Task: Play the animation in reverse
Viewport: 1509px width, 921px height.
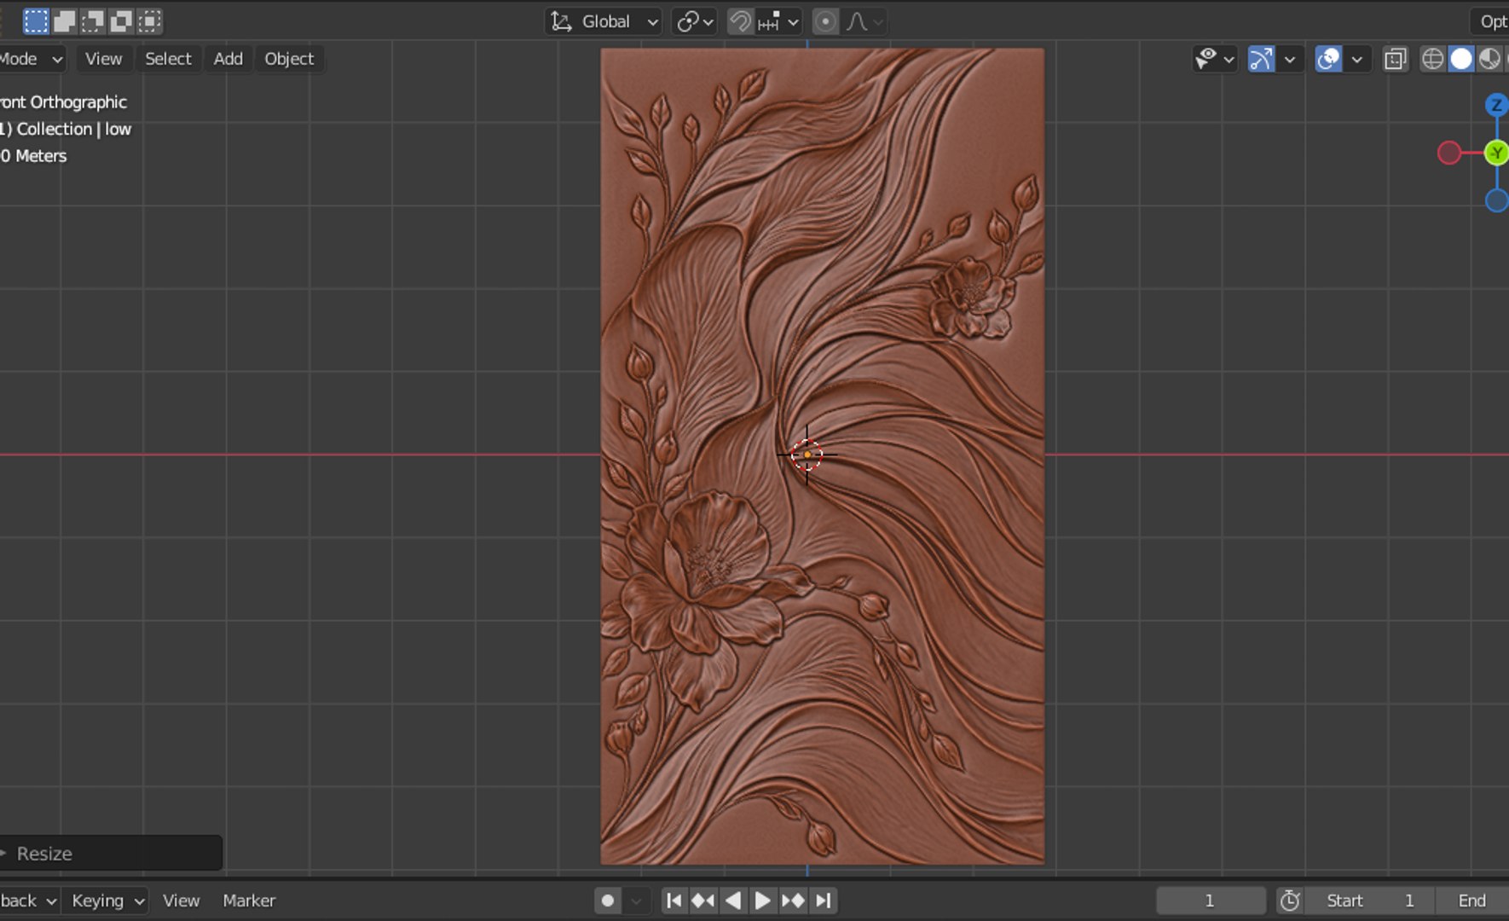Action: pos(732,901)
